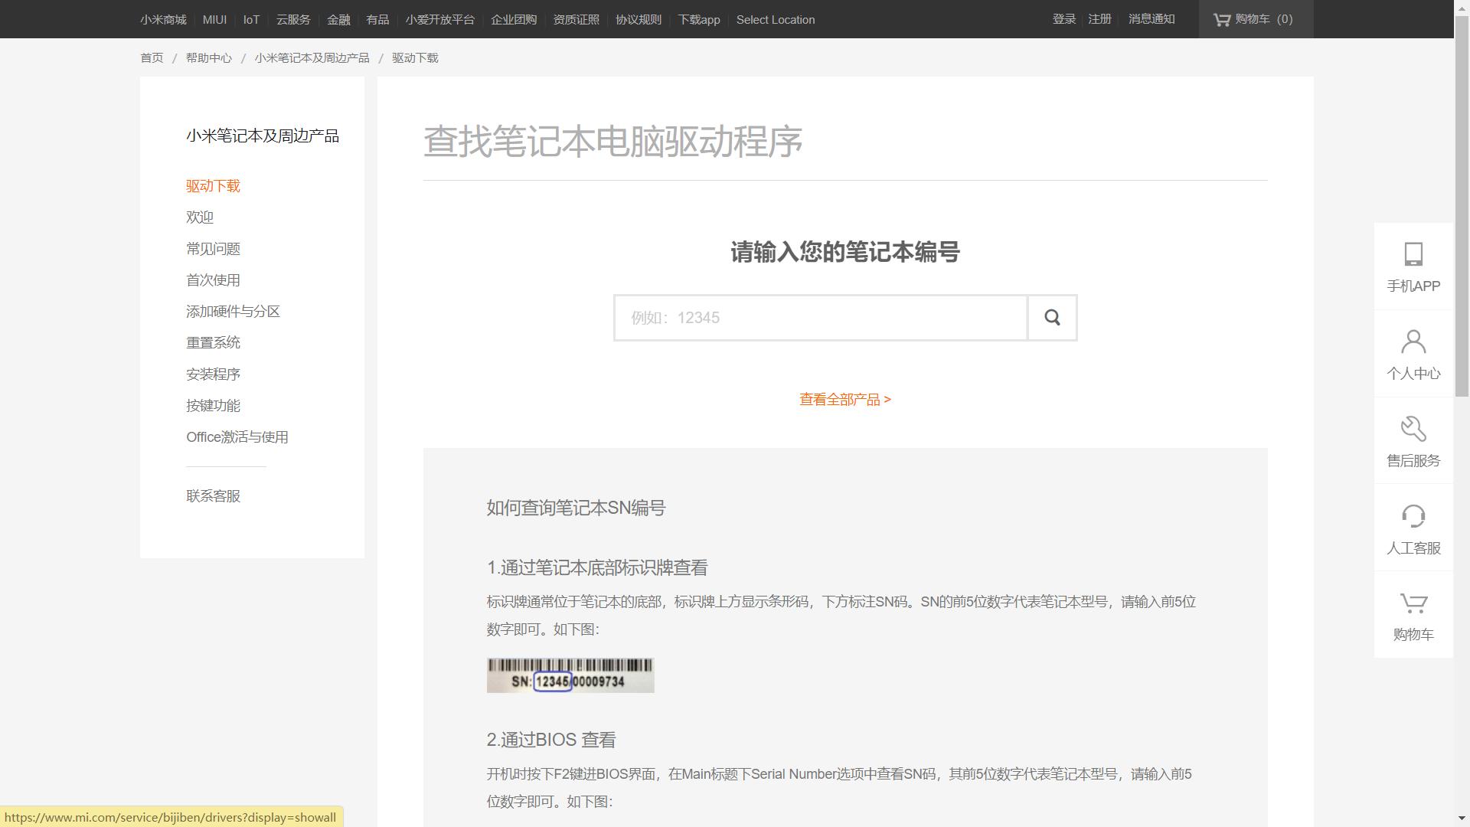Open the 手机APP panel in the right sidebar
The image size is (1470, 827).
click(1413, 266)
